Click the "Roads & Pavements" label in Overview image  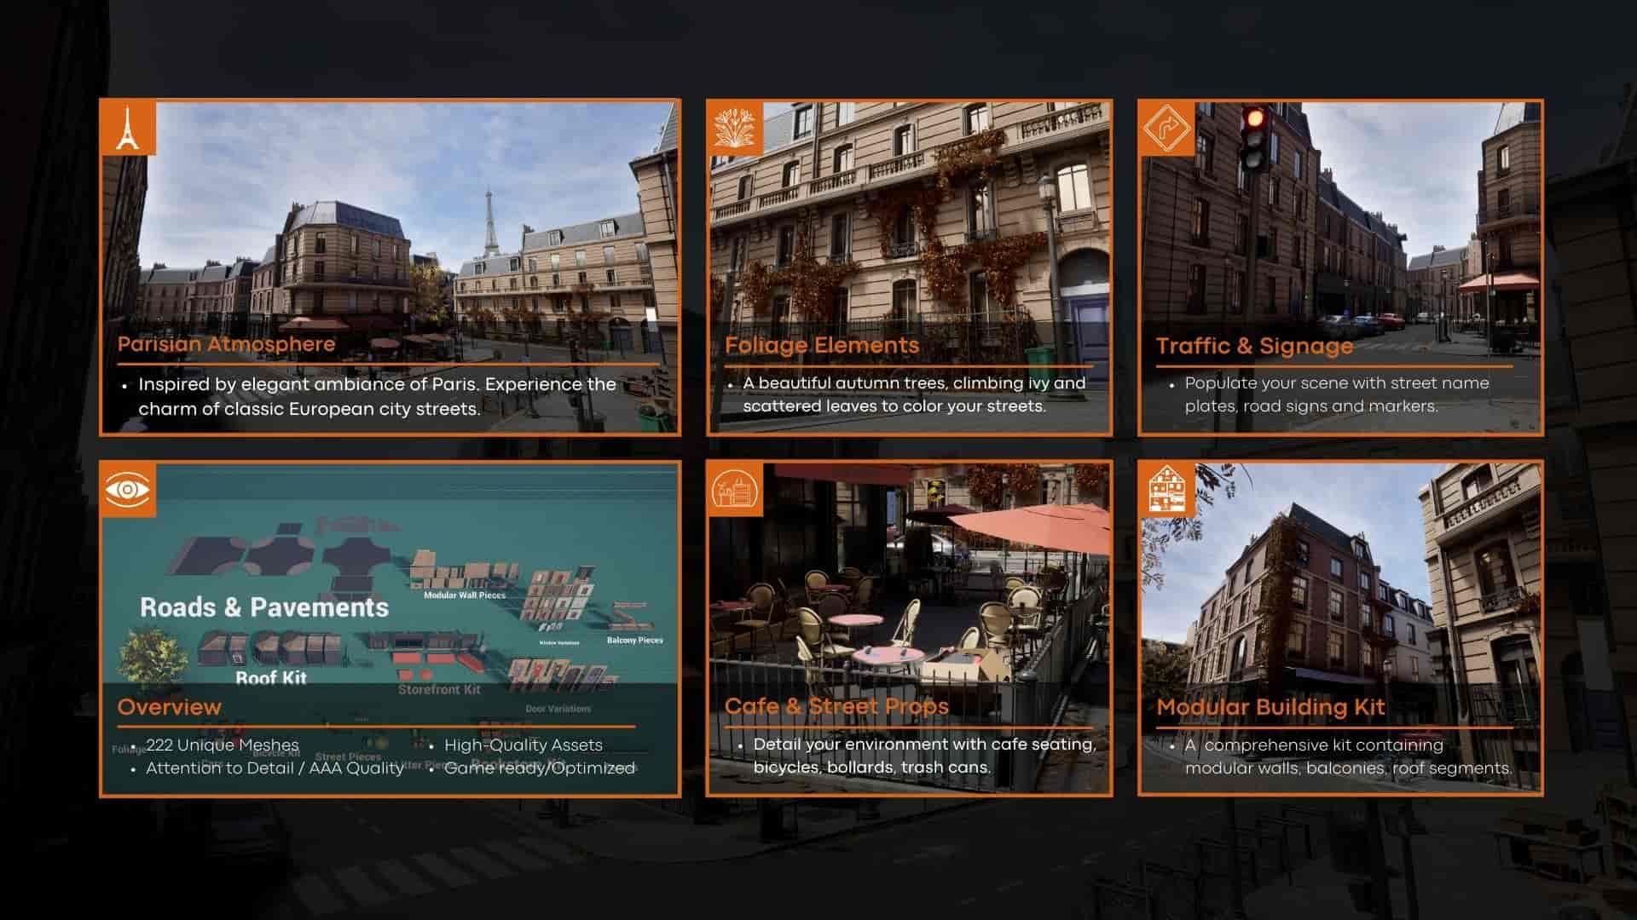(x=264, y=607)
